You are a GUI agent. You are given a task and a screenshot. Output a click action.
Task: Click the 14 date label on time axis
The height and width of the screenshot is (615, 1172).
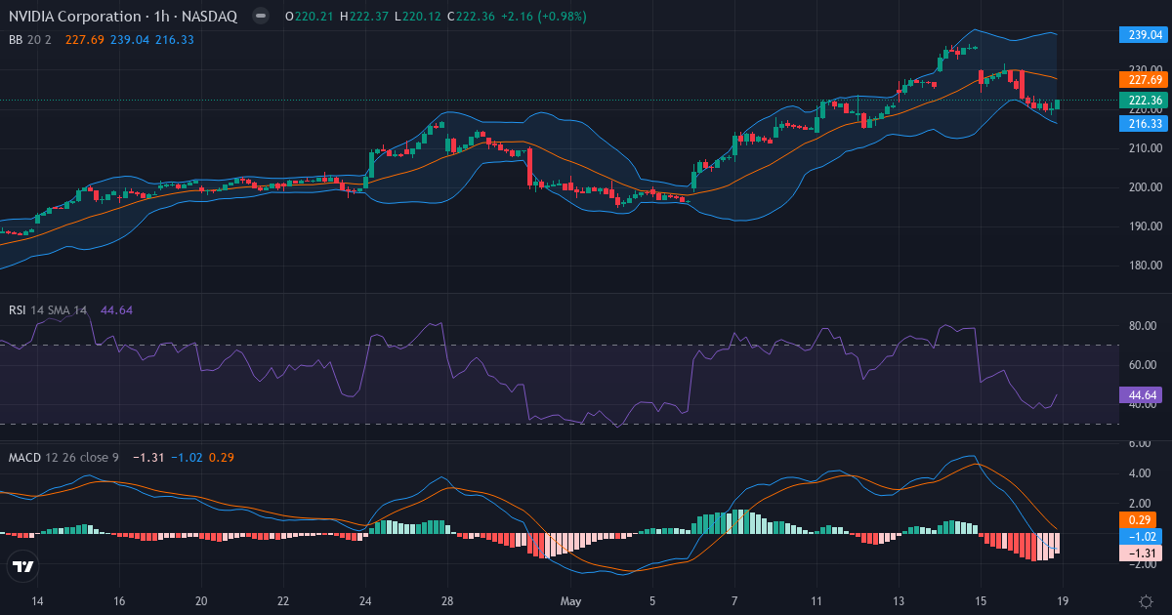[x=37, y=601]
